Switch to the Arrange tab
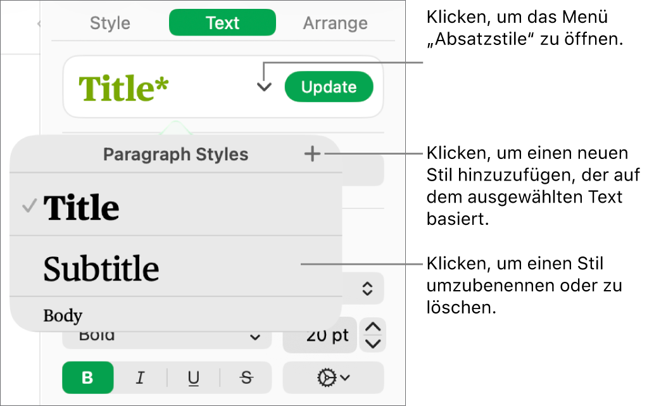The width and height of the screenshot is (654, 406). pyautogui.click(x=335, y=23)
